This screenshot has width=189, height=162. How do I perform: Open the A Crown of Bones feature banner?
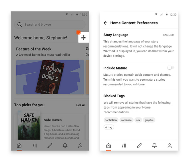50,77
